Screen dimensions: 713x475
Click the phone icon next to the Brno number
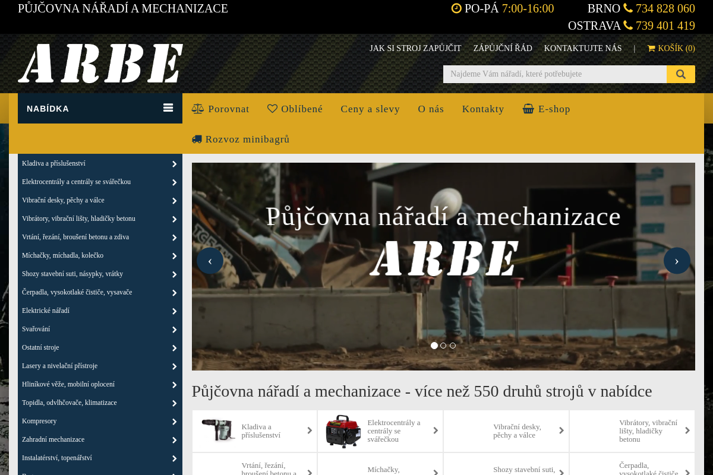click(627, 8)
